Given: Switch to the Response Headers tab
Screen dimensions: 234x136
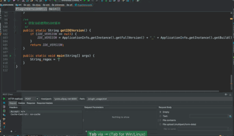Looking at the screenshot, I should click(x=45, y=103).
